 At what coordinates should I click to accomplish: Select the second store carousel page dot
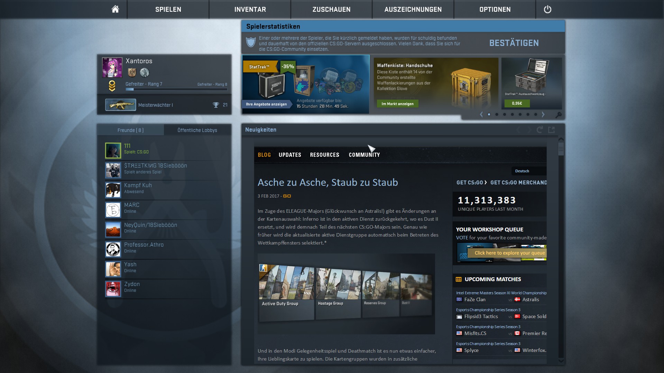tap(497, 114)
